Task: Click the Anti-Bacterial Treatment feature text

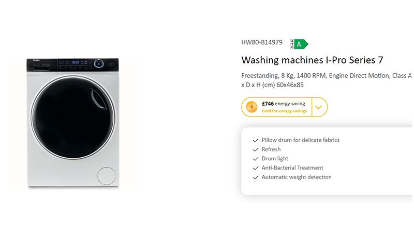Action: [292, 168]
